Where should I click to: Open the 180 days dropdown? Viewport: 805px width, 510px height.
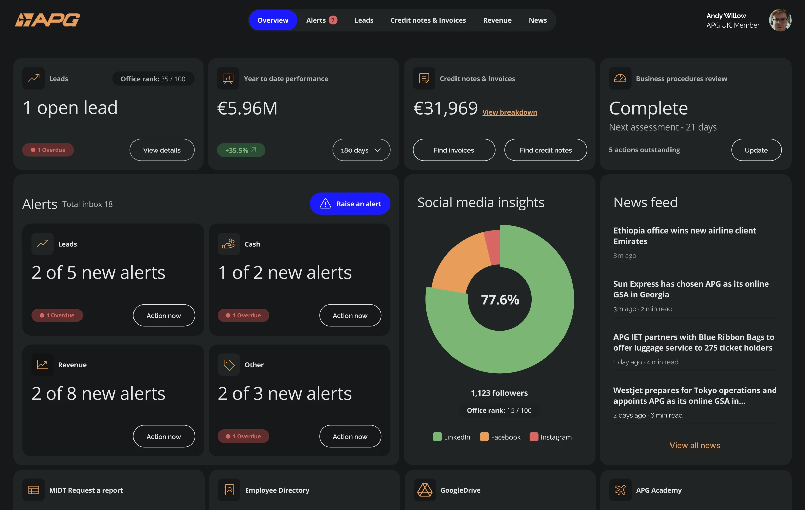[361, 150]
